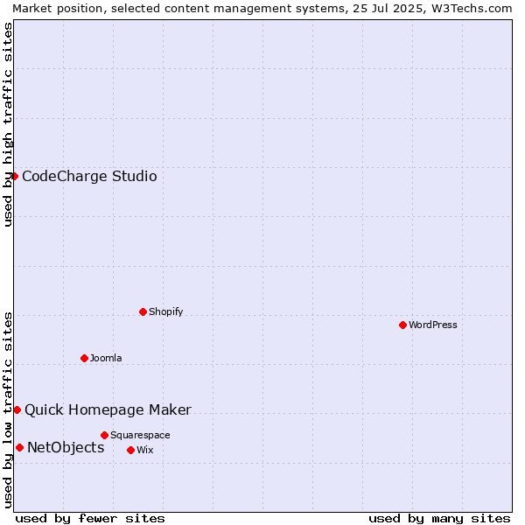The height and width of the screenshot is (525, 525).
Task: Select the 'Wix' label text
Action: click(x=145, y=450)
